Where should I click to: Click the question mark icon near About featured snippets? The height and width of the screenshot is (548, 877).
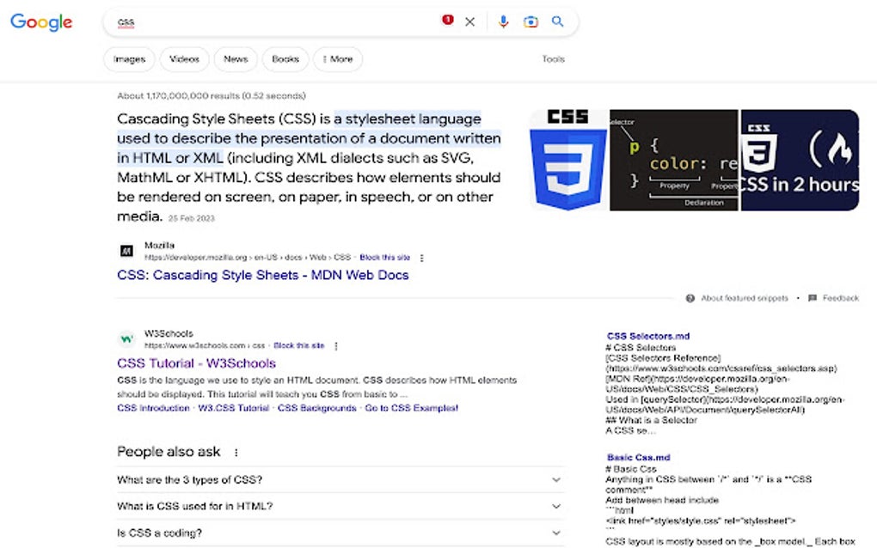pyautogui.click(x=690, y=298)
